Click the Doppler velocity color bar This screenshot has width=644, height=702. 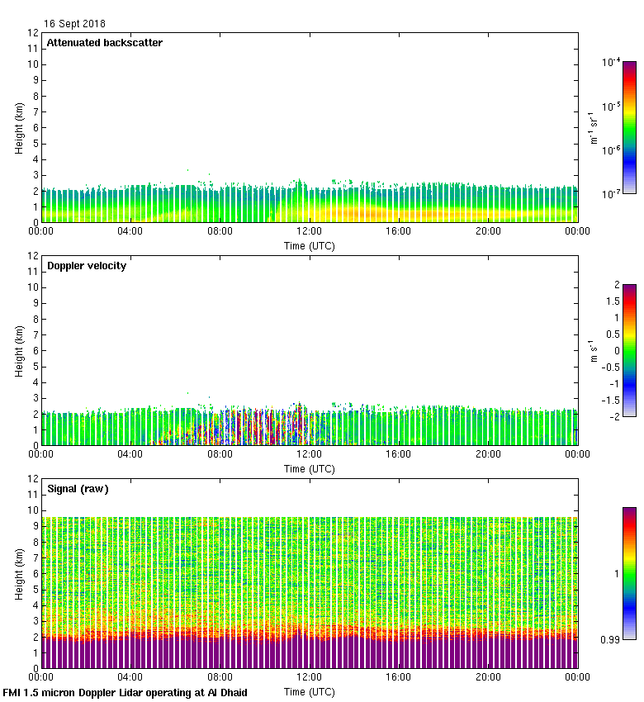[629, 350]
